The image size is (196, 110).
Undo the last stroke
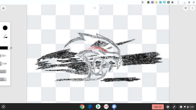pos(95,8)
